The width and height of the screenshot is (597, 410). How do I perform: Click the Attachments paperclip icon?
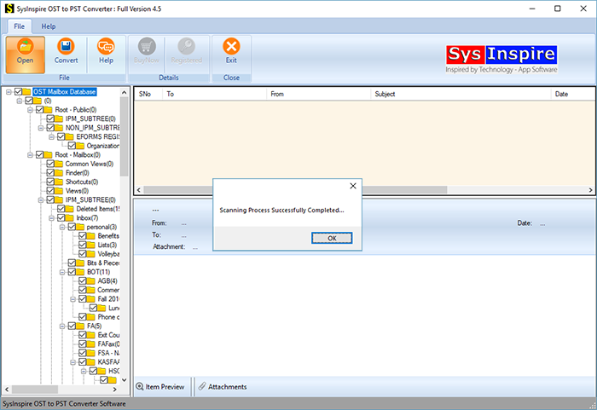point(202,386)
